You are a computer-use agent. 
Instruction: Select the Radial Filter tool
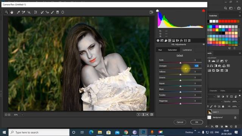coord(63,12)
